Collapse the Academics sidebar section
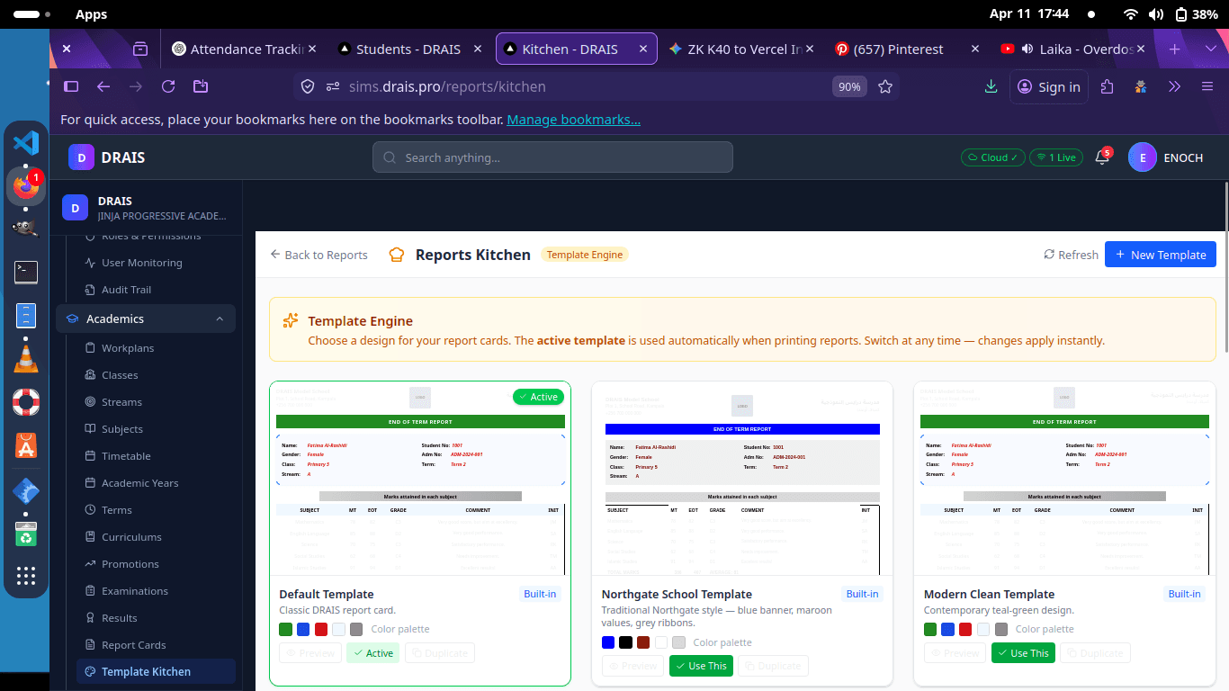This screenshot has width=1229, height=691. pyautogui.click(x=220, y=319)
